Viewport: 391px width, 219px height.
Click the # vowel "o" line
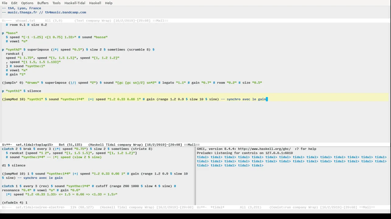click(x=16, y=41)
